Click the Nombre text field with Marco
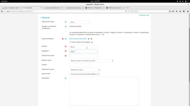The image size is (190, 106). click(84, 47)
